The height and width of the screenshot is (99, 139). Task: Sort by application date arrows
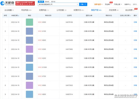[19, 16]
